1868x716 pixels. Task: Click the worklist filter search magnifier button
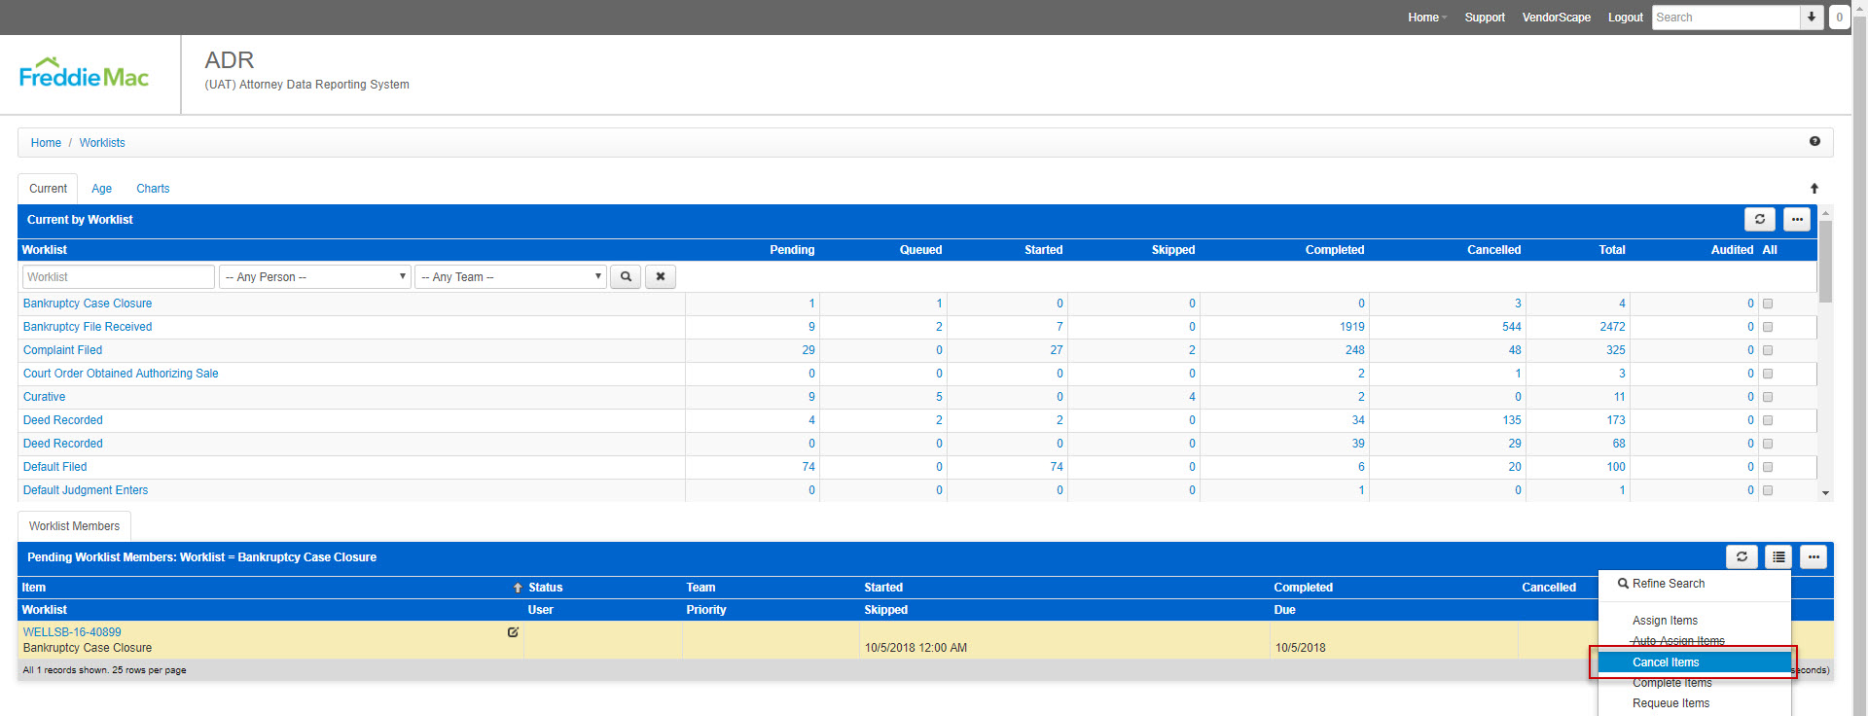pos(626,276)
